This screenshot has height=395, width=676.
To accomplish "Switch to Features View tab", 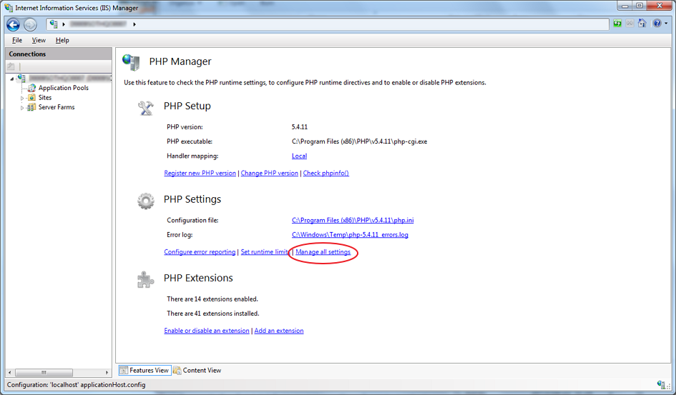I will [x=144, y=370].
